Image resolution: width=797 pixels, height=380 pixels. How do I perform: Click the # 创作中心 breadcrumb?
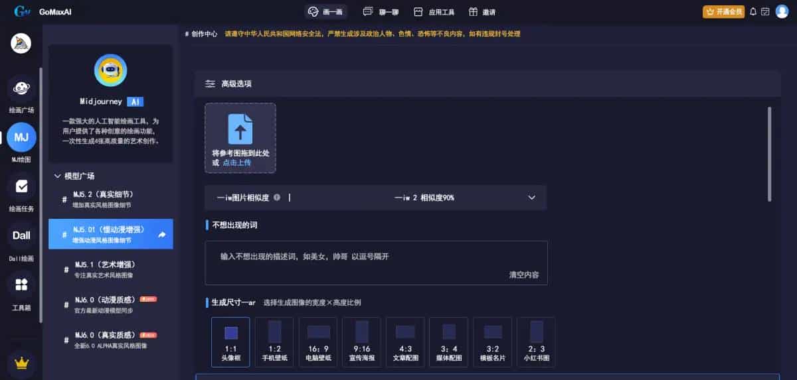[x=201, y=33]
